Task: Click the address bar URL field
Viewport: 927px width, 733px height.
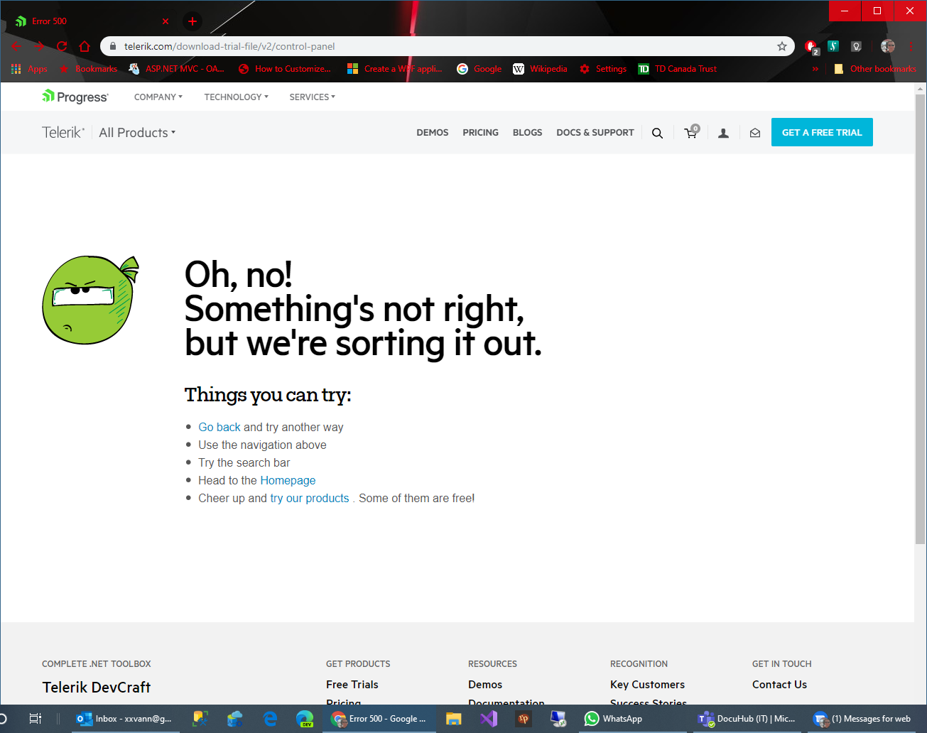Action: [x=426, y=46]
